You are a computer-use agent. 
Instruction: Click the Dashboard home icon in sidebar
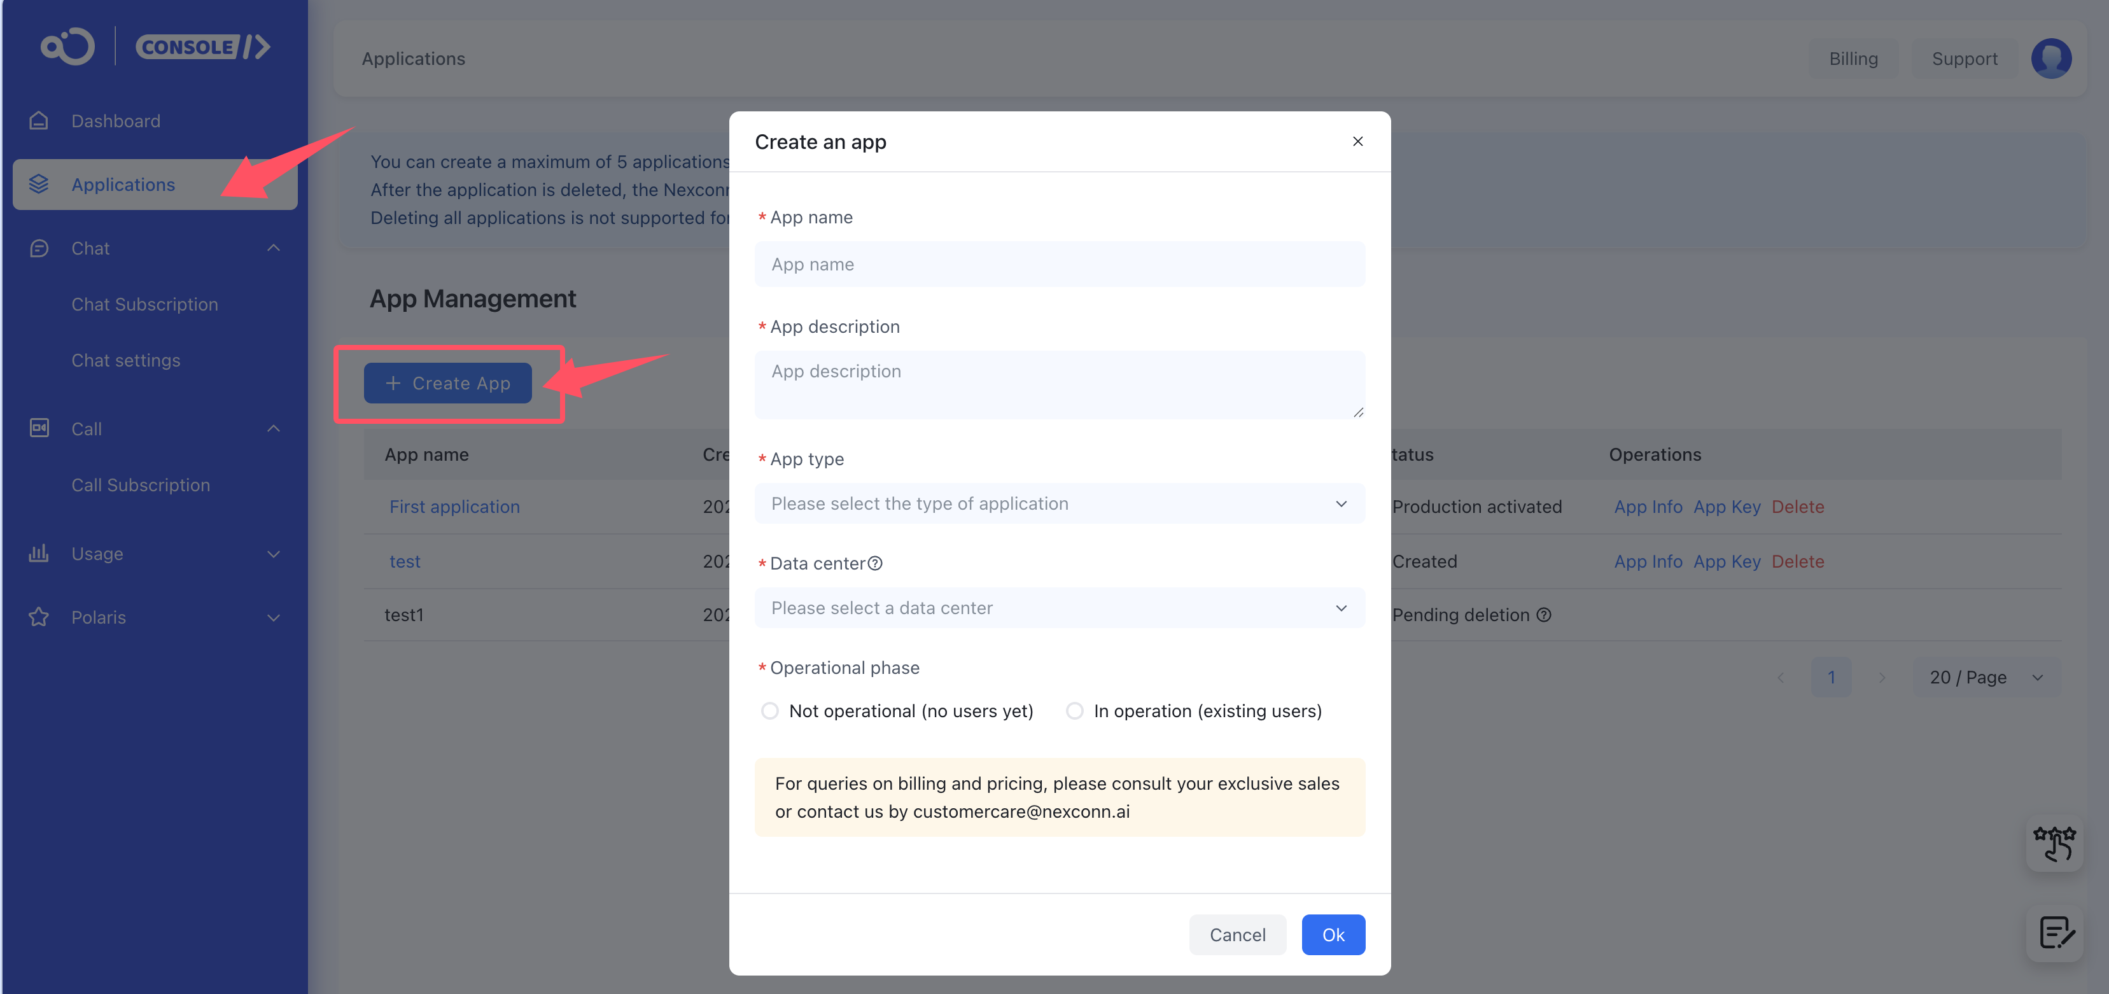click(38, 121)
